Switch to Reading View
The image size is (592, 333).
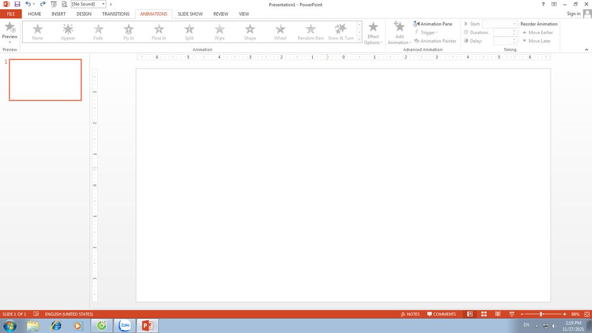coord(498,314)
